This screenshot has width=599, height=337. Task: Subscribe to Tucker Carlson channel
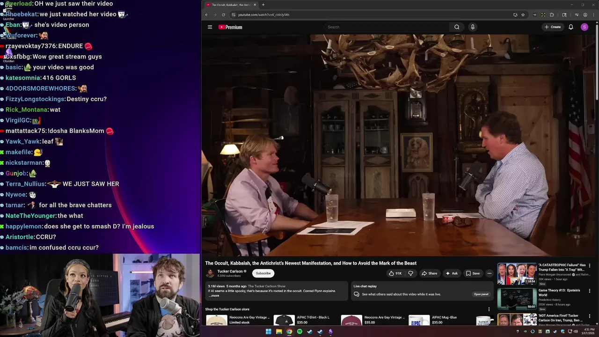263,273
